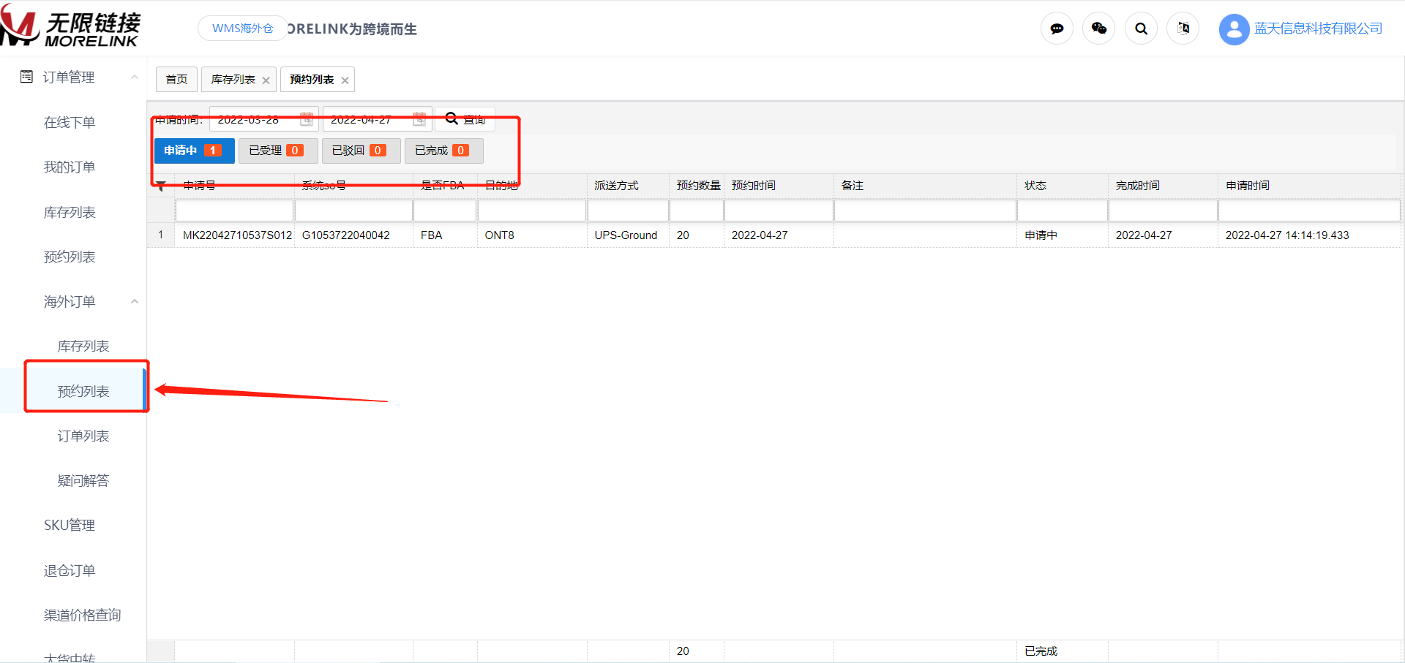Switch to the 库存列表 tab
The image size is (1405, 663).
tap(233, 79)
